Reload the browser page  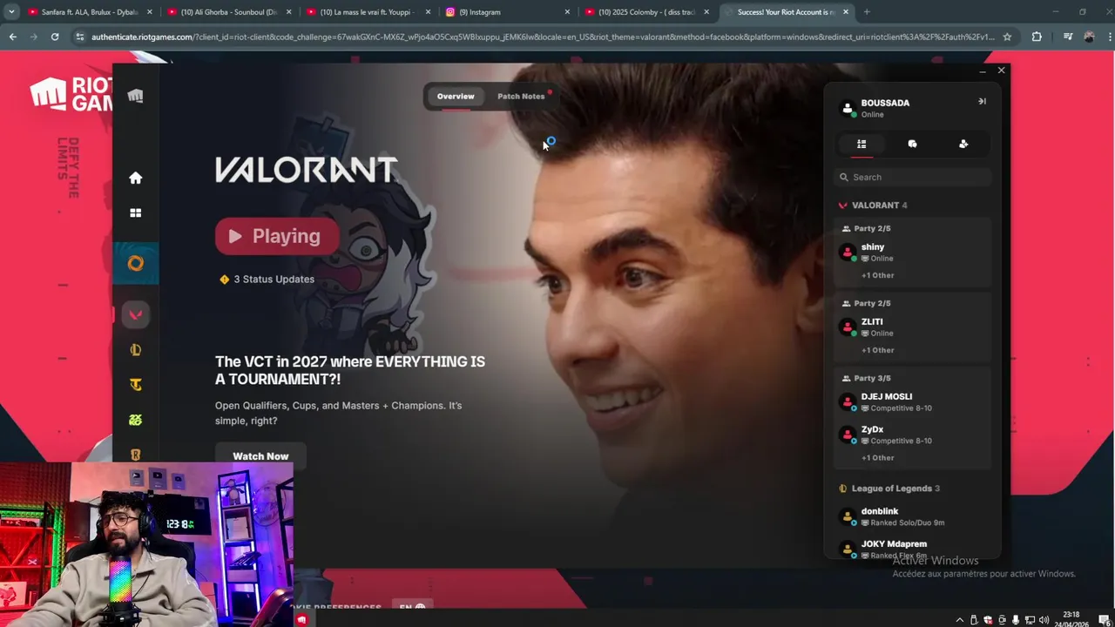[x=55, y=37]
